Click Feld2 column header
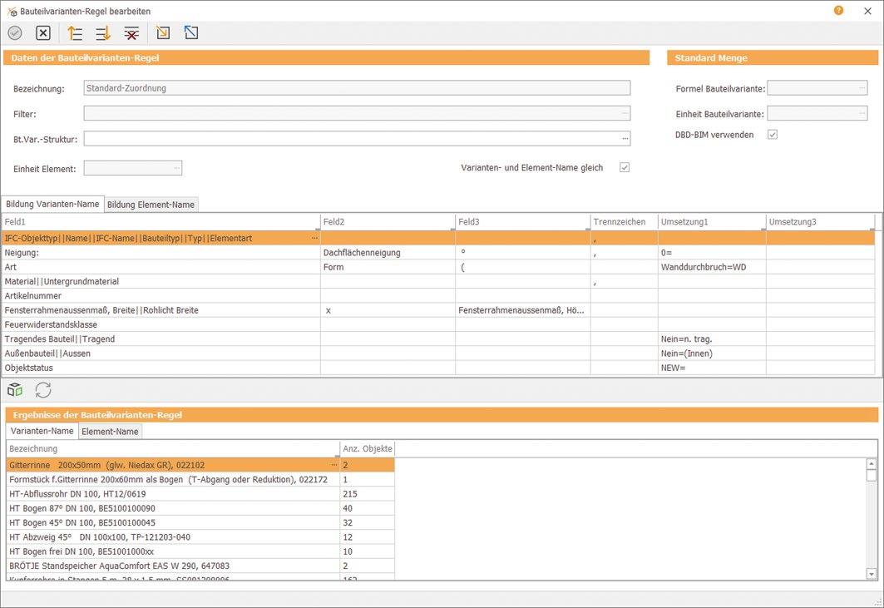 click(388, 222)
